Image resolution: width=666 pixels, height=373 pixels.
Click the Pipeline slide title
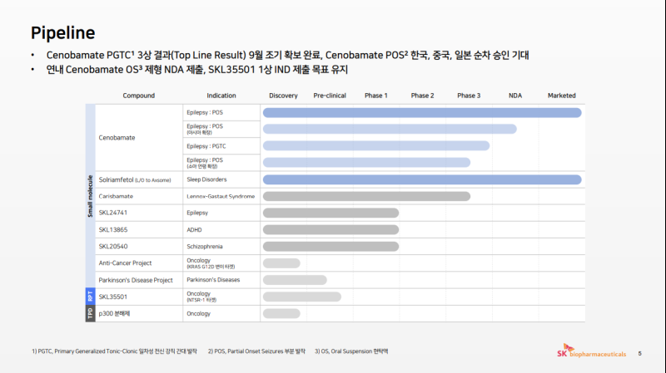[62, 33]
